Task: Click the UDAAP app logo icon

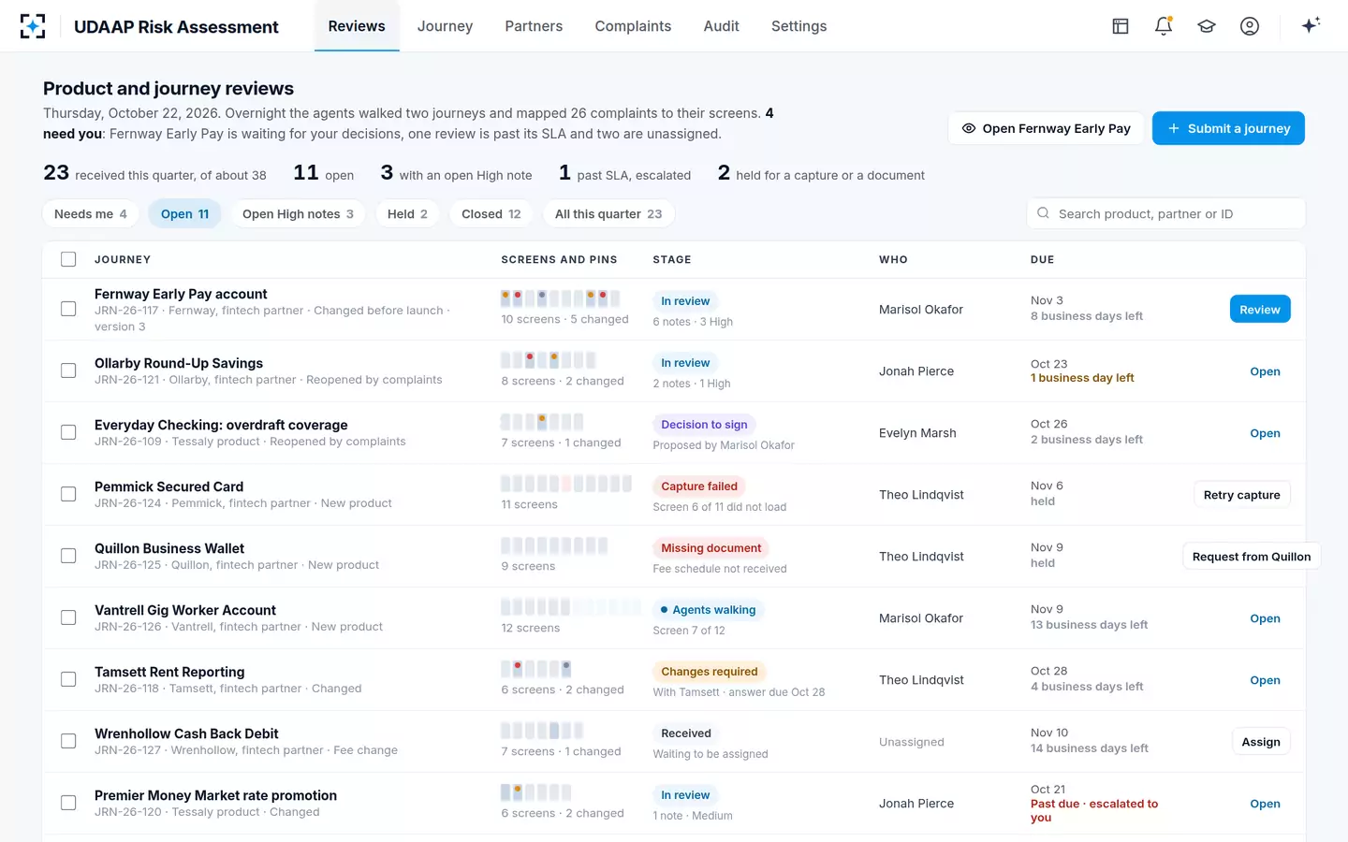Action: coord(33,26)
